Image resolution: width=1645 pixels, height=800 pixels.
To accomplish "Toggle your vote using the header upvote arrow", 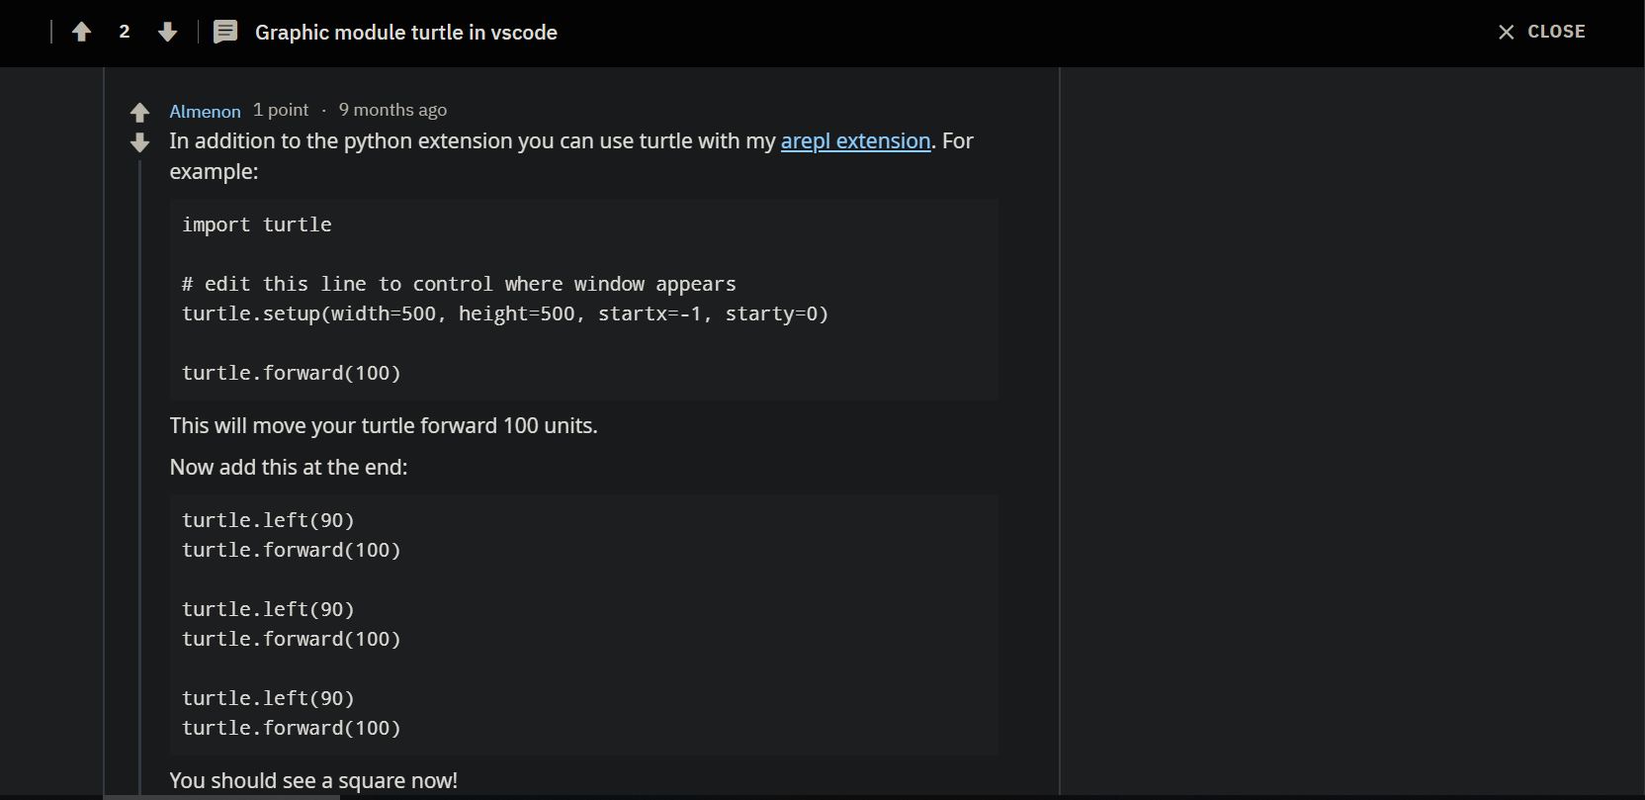I will pyautogui.click(x=81, y=31).
